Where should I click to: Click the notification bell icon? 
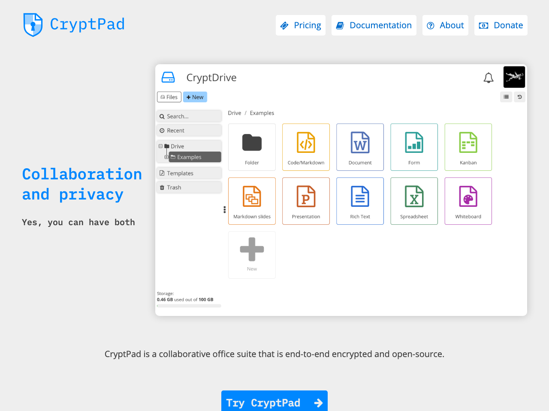coord(489,77)
